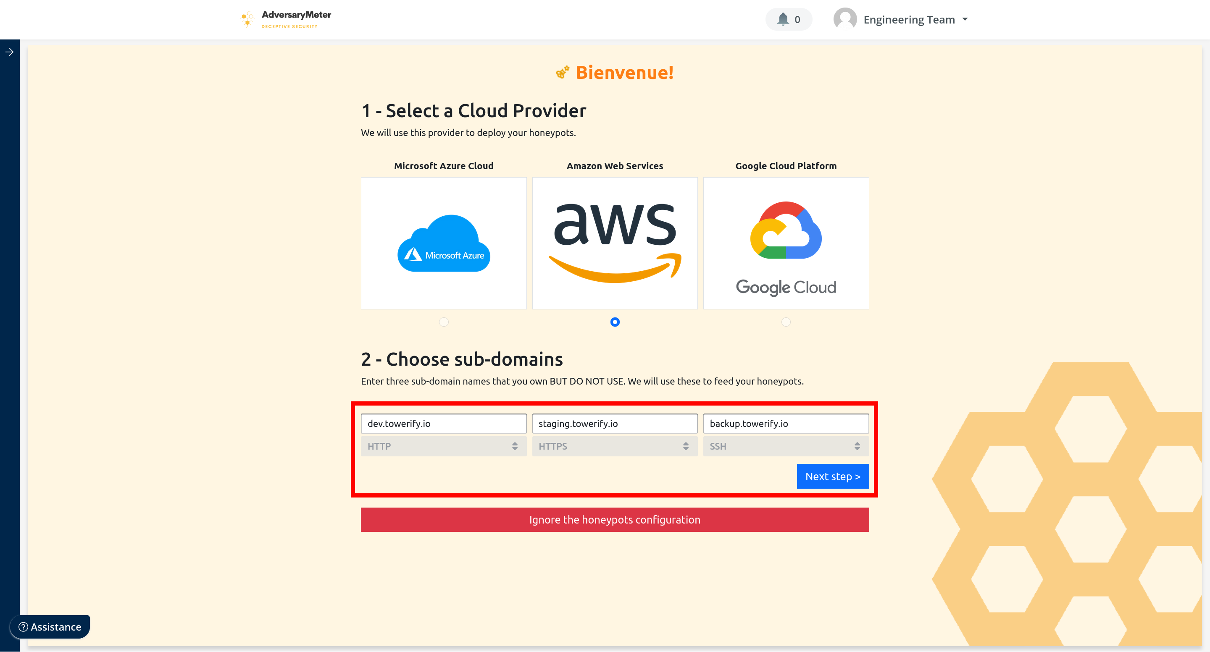The height and width of the screenshot is (652, 1210).
Task: Open the HTTP protocol dropdown
Action: tap(443, 446)
